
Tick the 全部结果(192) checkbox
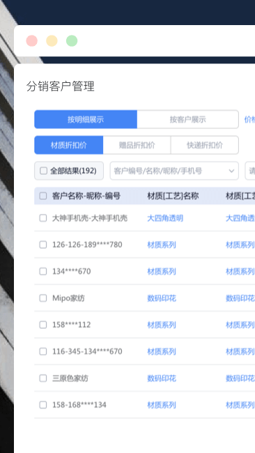pyautogui.click(x=43, y=171)
